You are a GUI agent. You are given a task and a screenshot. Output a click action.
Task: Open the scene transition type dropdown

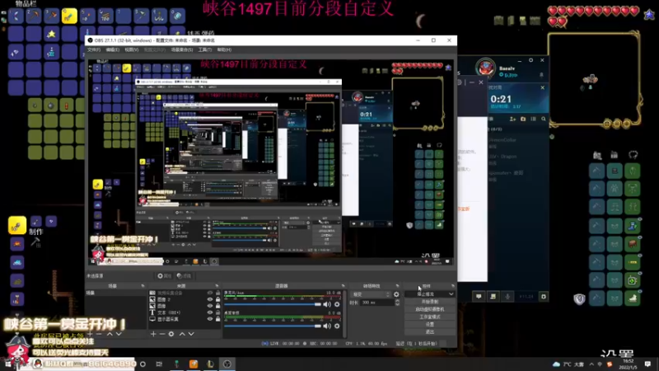pyautogui.click(x=371, y=294)
